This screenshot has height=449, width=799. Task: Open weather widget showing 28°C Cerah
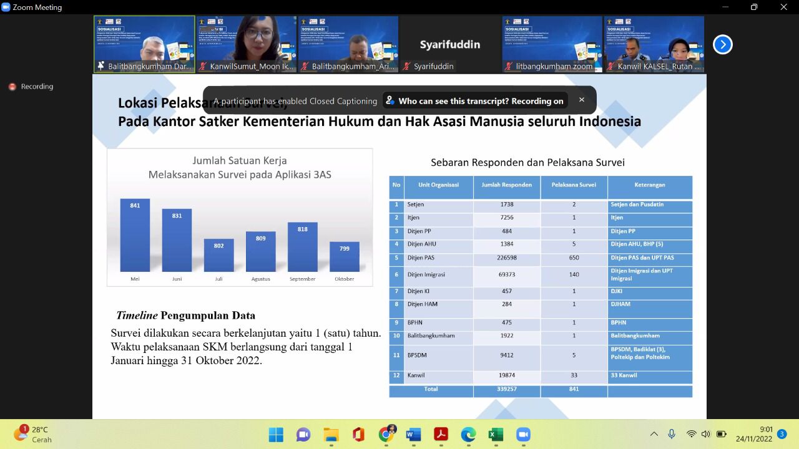point(34,434)
